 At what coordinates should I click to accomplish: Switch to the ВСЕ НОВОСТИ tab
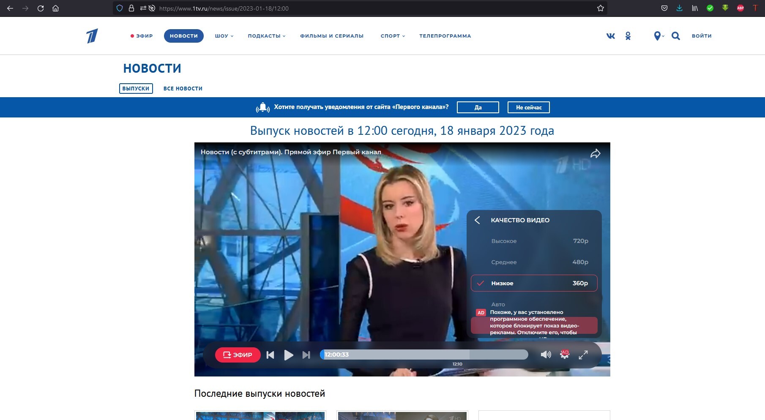pyautogui.click(x=183, y=88)
